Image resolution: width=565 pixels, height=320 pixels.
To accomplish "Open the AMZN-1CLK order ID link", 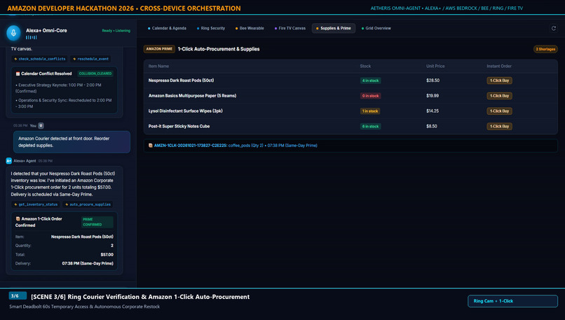I will (190, 146).
